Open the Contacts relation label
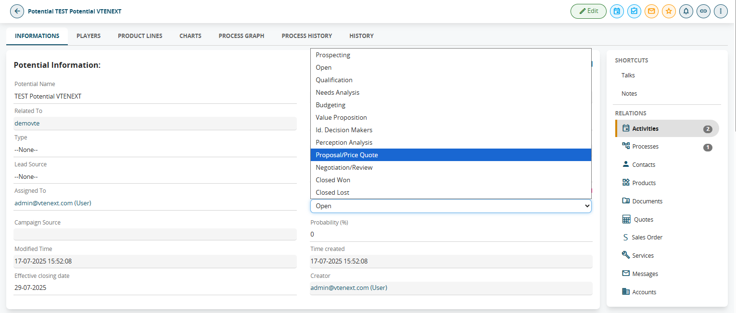The width and height of the screenshot is (736, 313). (644, 165)
